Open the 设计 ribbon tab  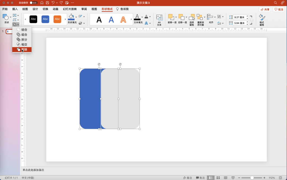point(35,9)
